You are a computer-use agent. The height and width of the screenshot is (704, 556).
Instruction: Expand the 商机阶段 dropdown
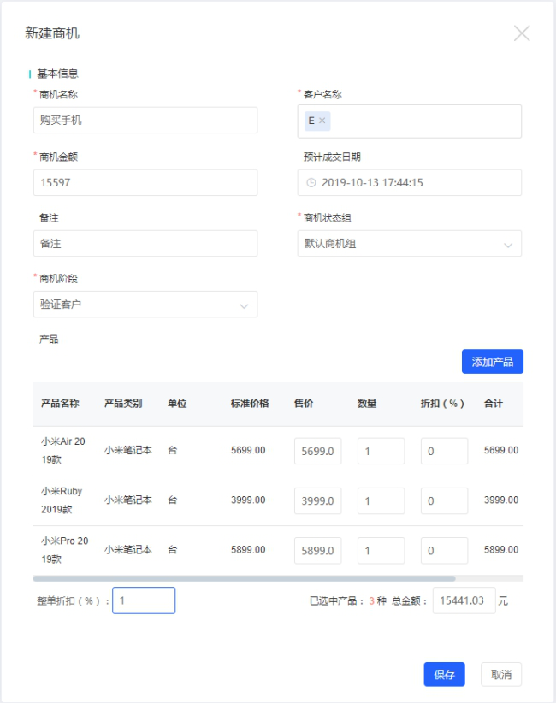coord(145,305)
